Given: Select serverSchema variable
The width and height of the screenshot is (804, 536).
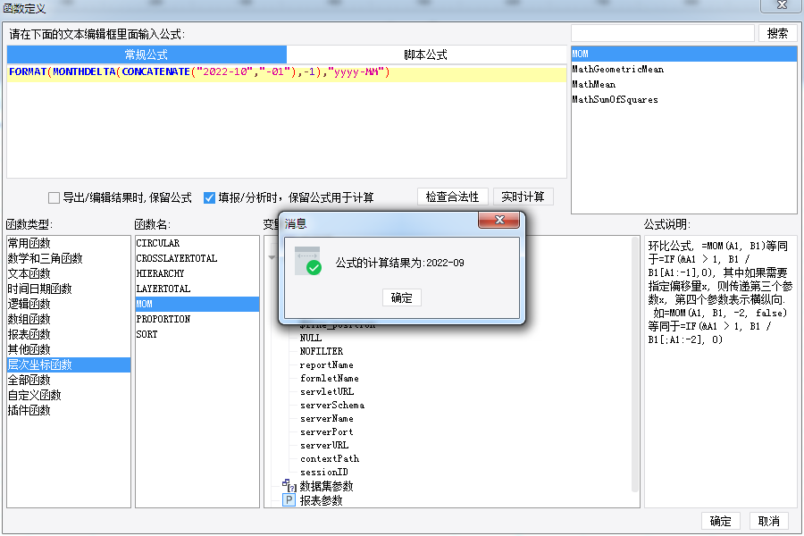Looking at the screenshot, I should point(332,405).
